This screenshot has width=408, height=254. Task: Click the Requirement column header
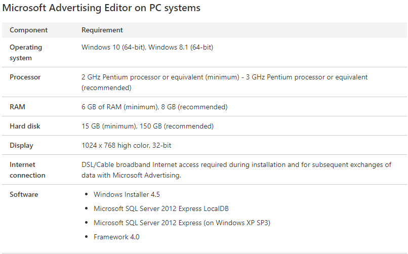(102, 30)
